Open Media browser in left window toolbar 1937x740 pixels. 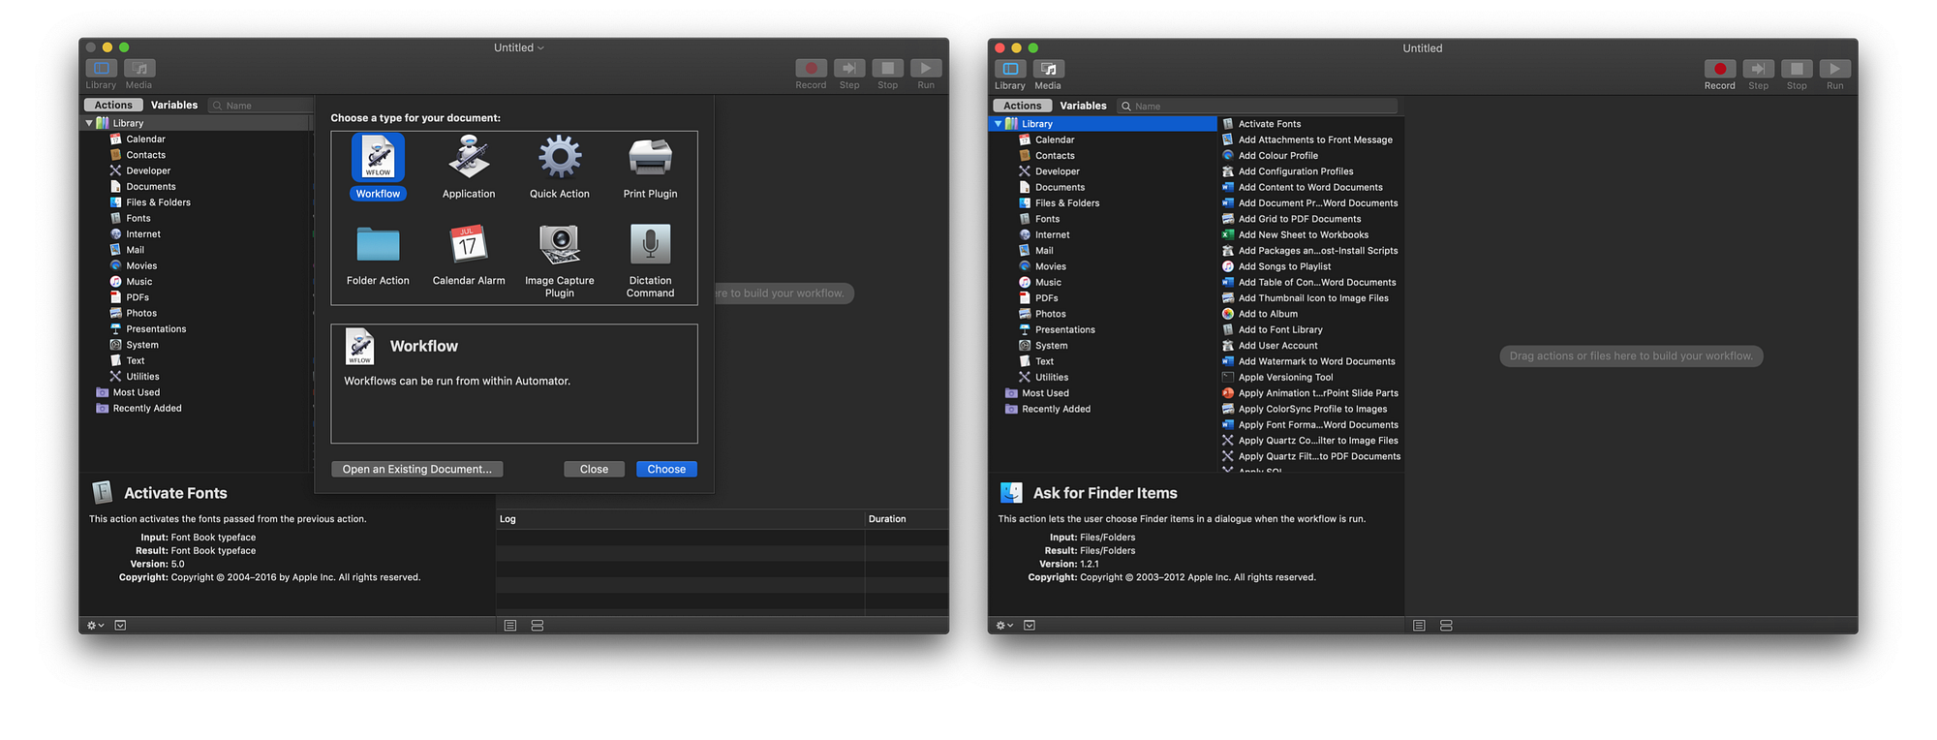[139, 68]
